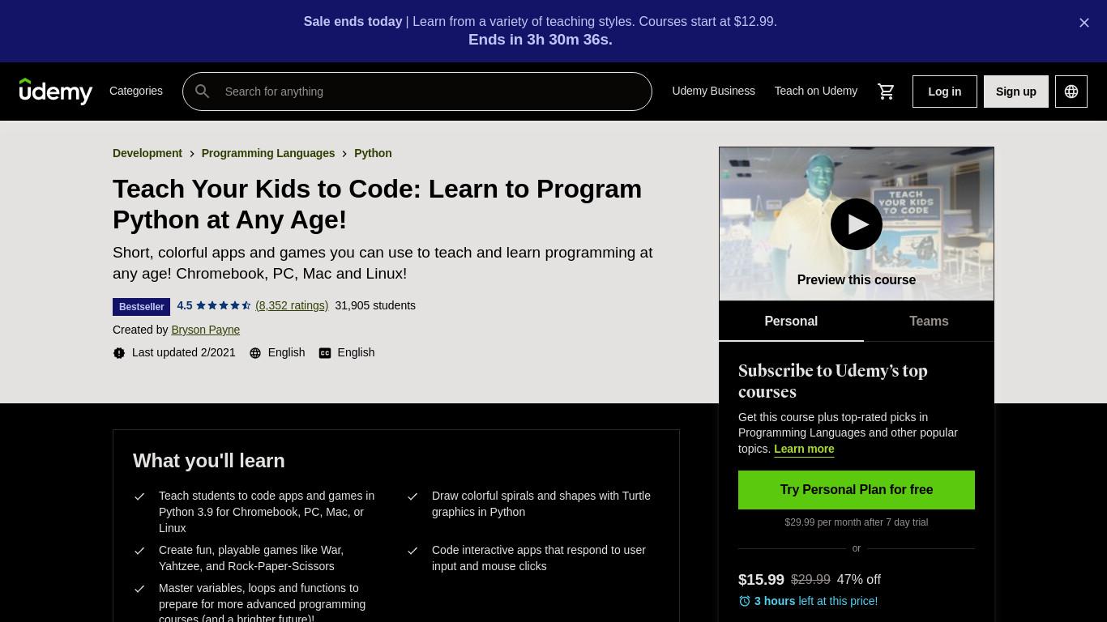Image resolution: width=1107 pixels, height=622 pixels.
Task: Switch to the Teams tab
Action: (929, 322)
